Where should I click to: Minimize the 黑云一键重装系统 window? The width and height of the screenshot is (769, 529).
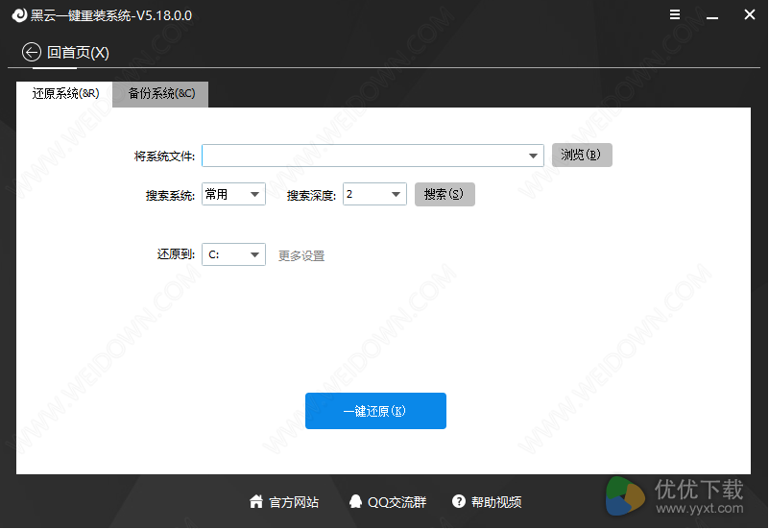pos(712,15)
